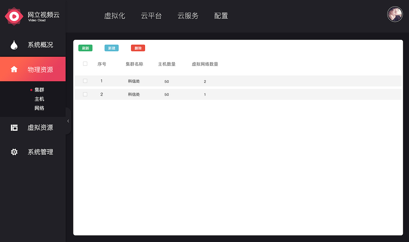
Task: Click the red 删除 button
Action: 138,48
